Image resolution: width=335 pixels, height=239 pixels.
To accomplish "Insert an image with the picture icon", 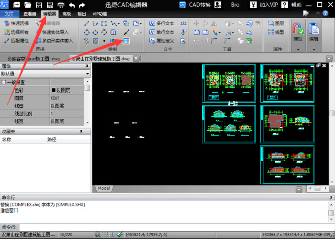I will coord(113,41).
